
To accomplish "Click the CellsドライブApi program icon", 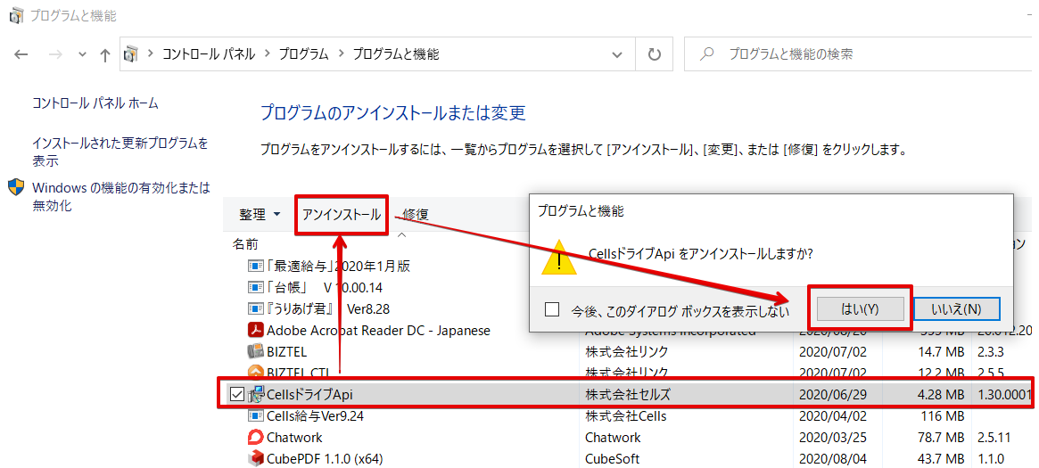I will click(256, 395).
